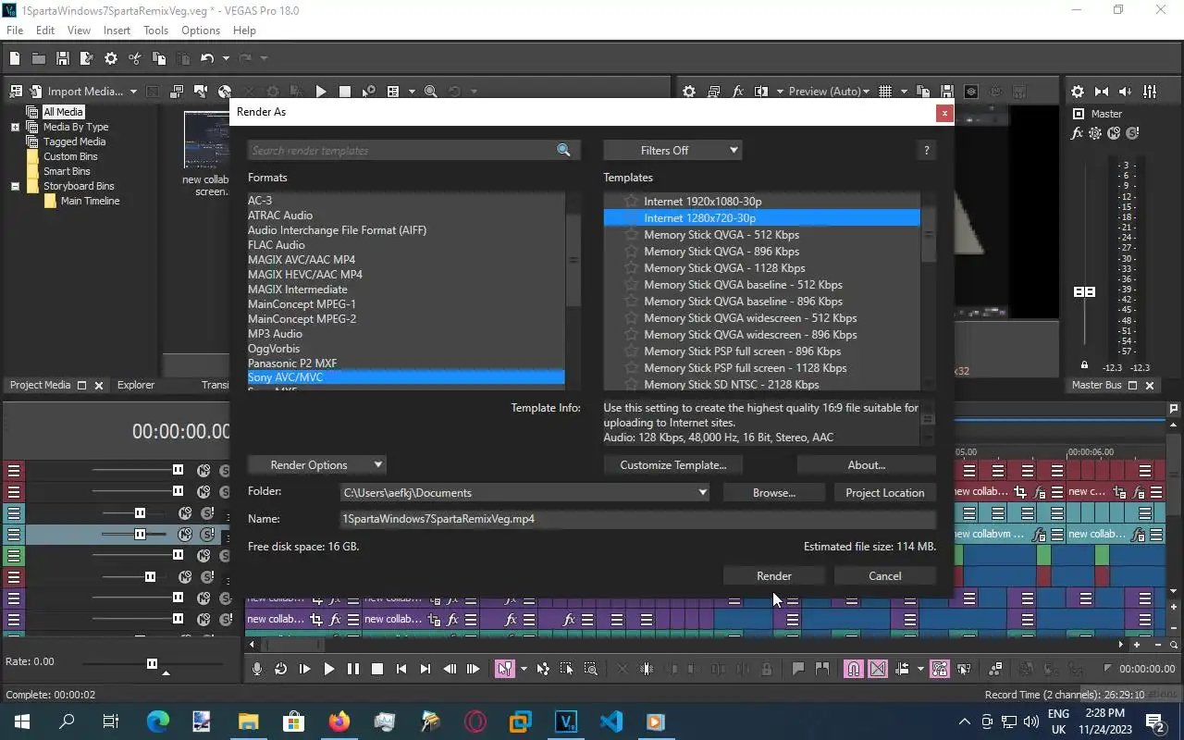Viewport: 1184px width, 740px height.
Task: Copy snapshot to clipboard in preview
Action: [922, 92]
